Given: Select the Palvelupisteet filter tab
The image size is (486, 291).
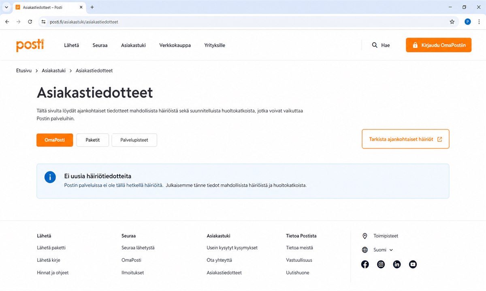Looking at the screenshot, I should (x=134, y=140).
